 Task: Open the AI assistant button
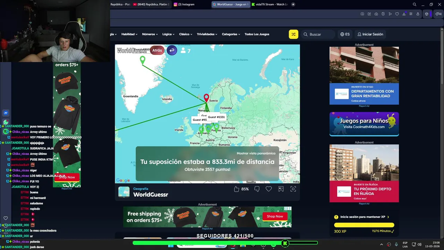click(x=438, y=14)
